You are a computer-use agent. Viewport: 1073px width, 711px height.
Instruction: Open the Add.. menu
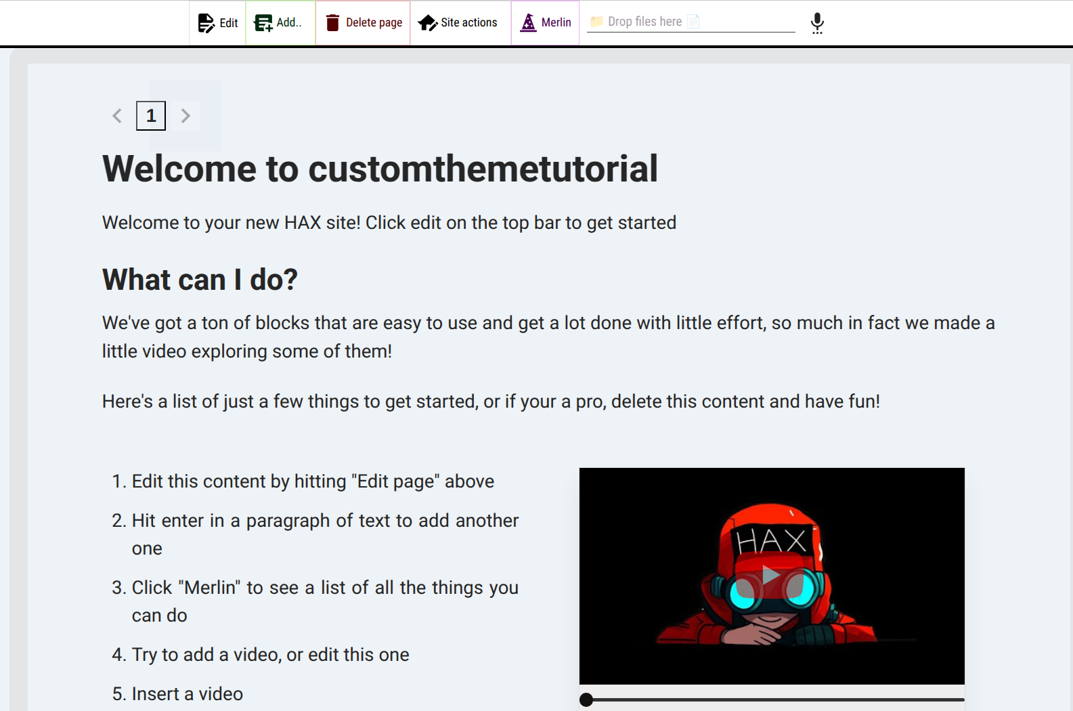(280, 23)
